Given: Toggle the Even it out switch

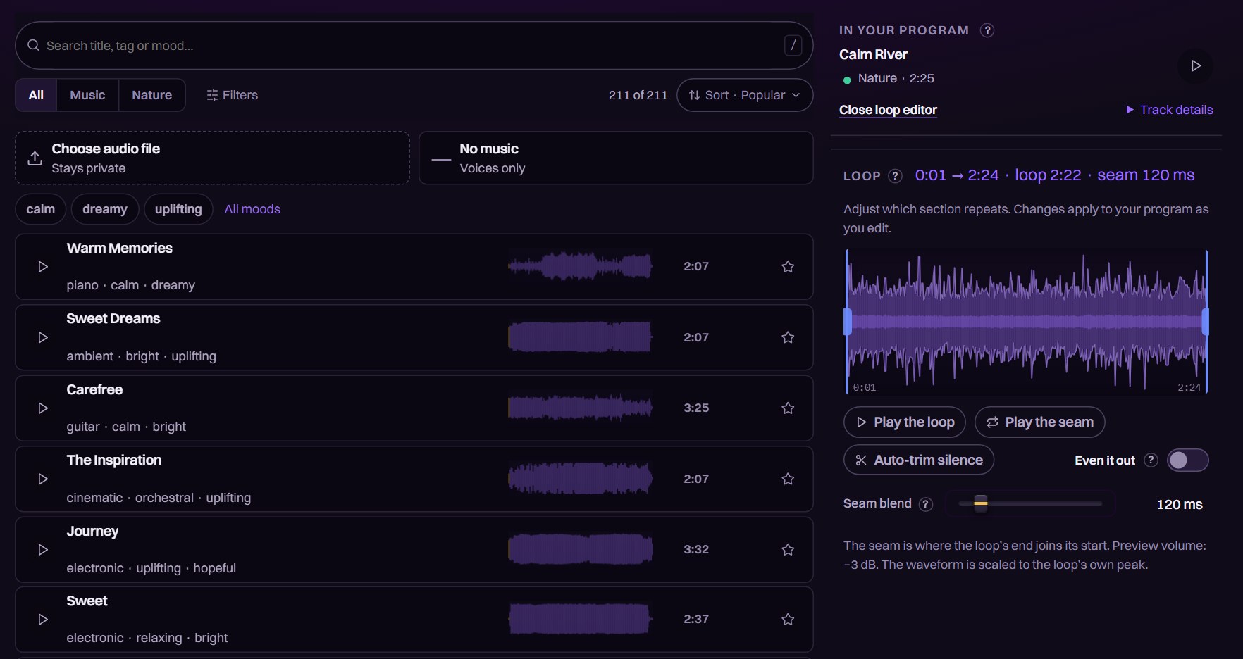Looking at the screenshot, I should 1187,460.
